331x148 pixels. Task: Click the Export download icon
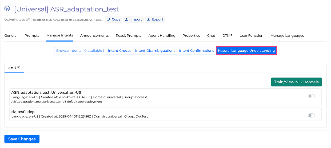click(149, 19)
